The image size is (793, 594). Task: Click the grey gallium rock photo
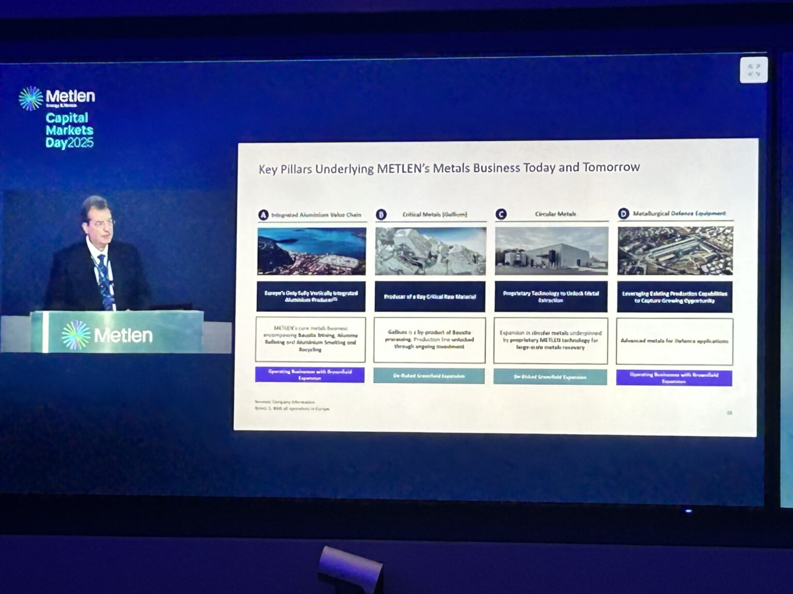[430, 251]
